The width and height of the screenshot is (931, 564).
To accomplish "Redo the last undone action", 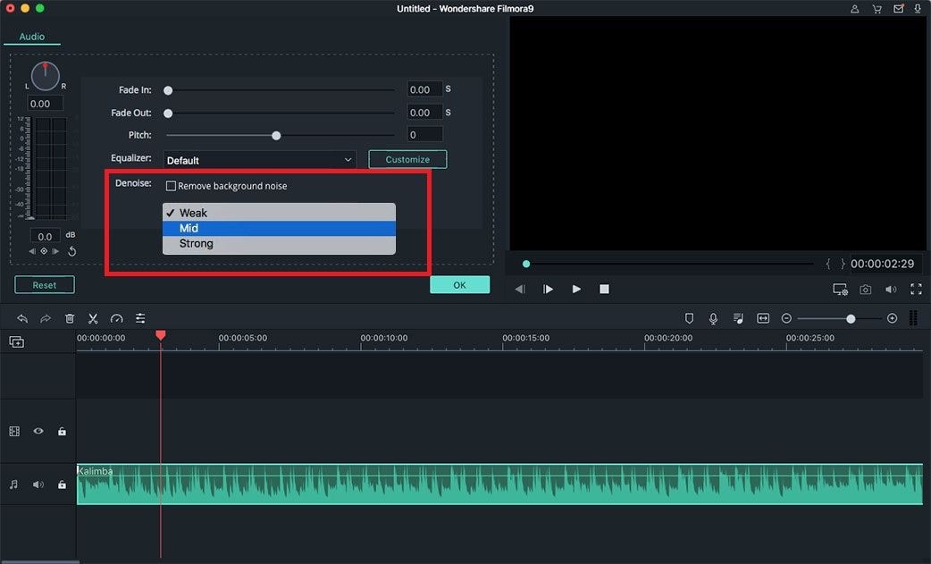I will 46,319.
